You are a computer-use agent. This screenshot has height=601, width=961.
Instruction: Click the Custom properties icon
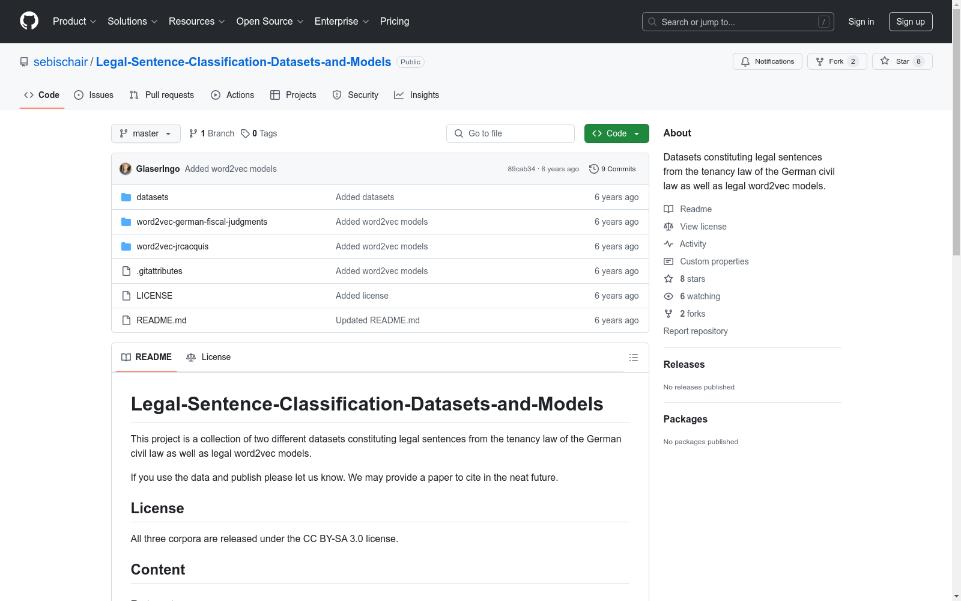668,261
